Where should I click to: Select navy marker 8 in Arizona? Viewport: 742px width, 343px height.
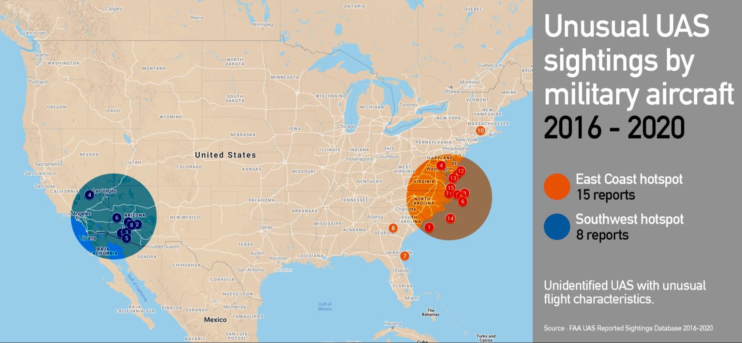[x=131, y=225]
